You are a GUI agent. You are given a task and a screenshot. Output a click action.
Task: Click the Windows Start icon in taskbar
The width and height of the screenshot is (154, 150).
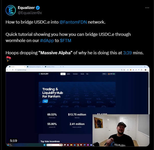click(x=44, y=145)
